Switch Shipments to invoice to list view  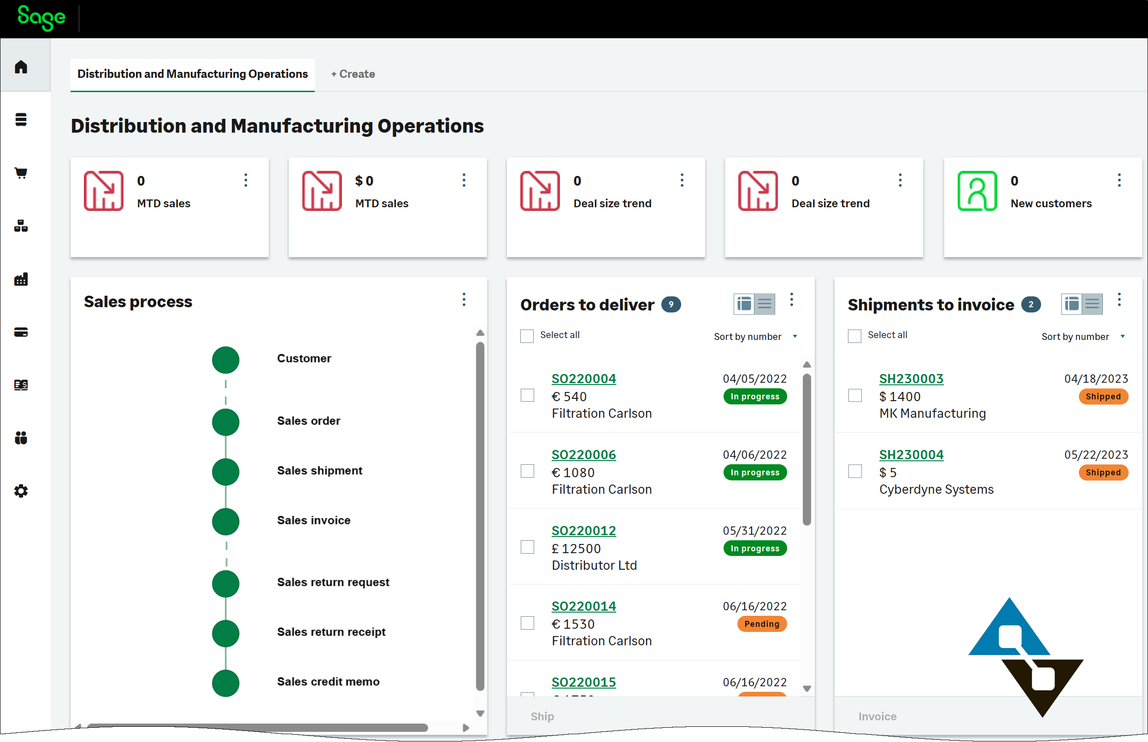pyautogui.click(x=1093, y=304)
